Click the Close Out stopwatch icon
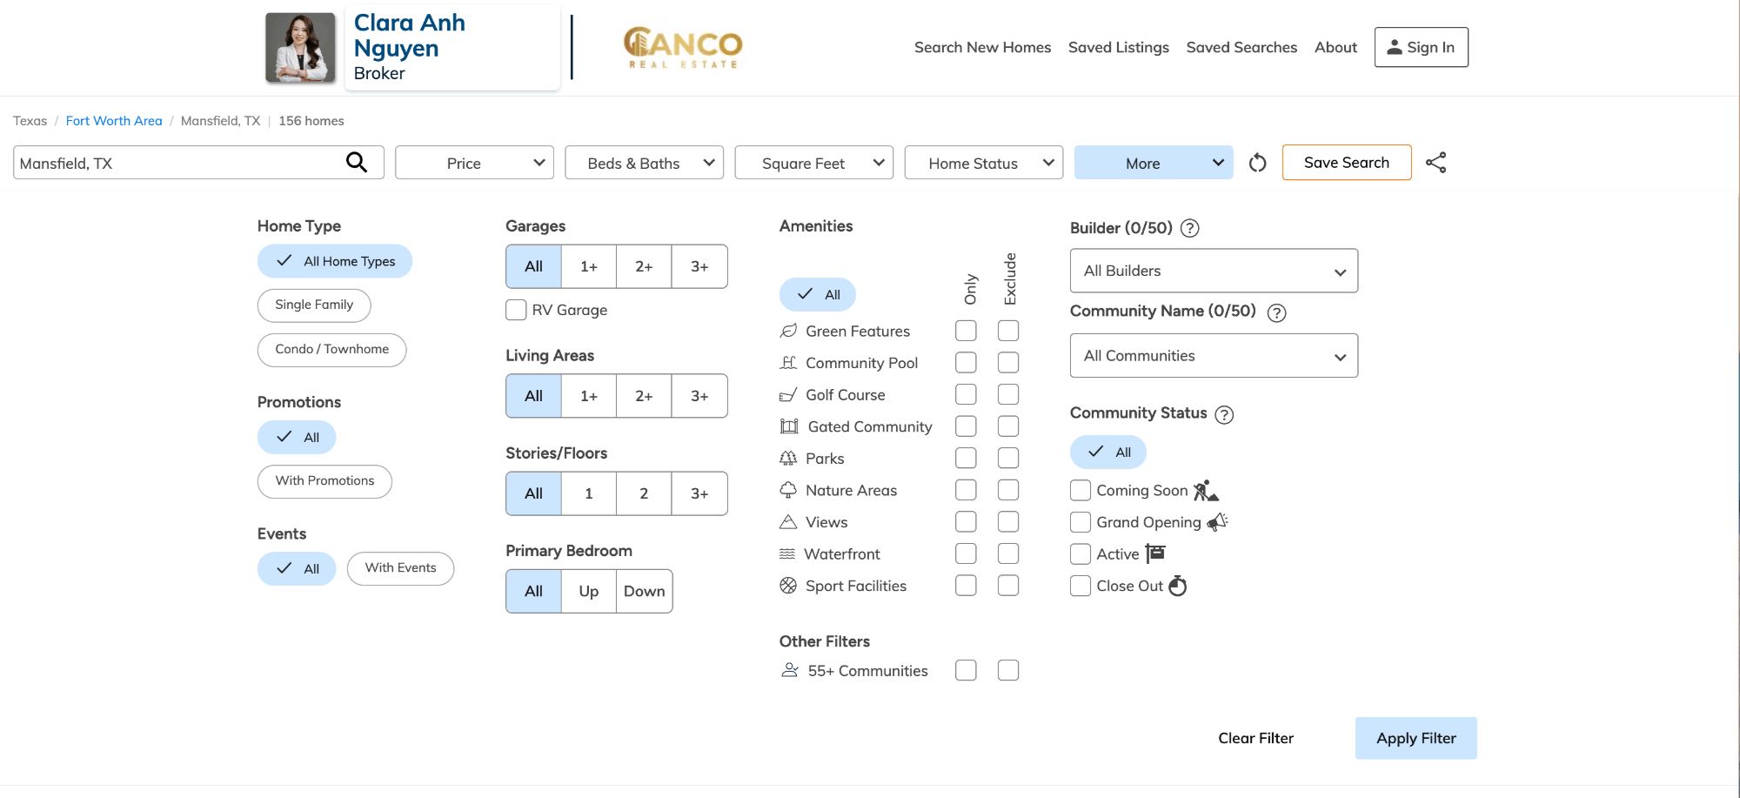Image resolution: width=1740 pixels, height=798 pixels. click(1177, 586)
